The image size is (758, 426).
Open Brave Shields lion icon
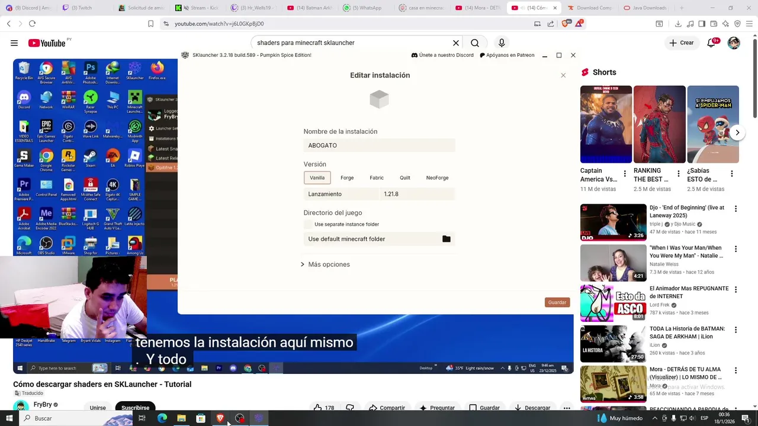pyautogui.click(x=565, y=24)
